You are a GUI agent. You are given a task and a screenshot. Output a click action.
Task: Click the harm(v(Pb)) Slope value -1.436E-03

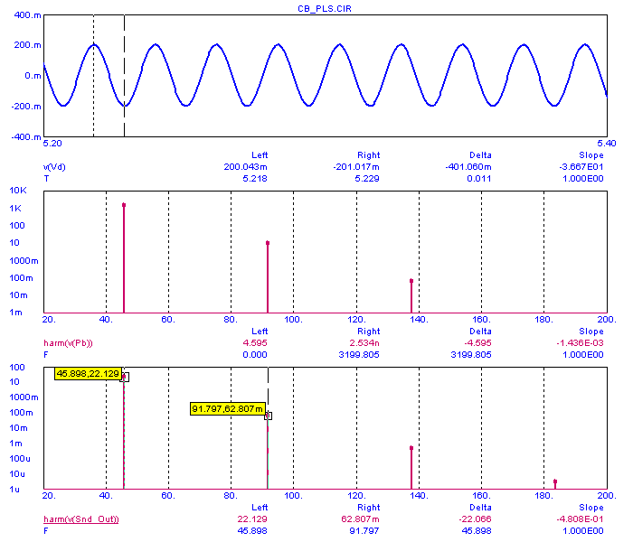(x=580, y=342)
